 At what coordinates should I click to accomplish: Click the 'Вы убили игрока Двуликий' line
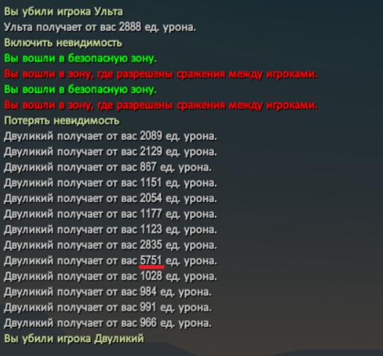pyautogui.click(x=74, y=338)
